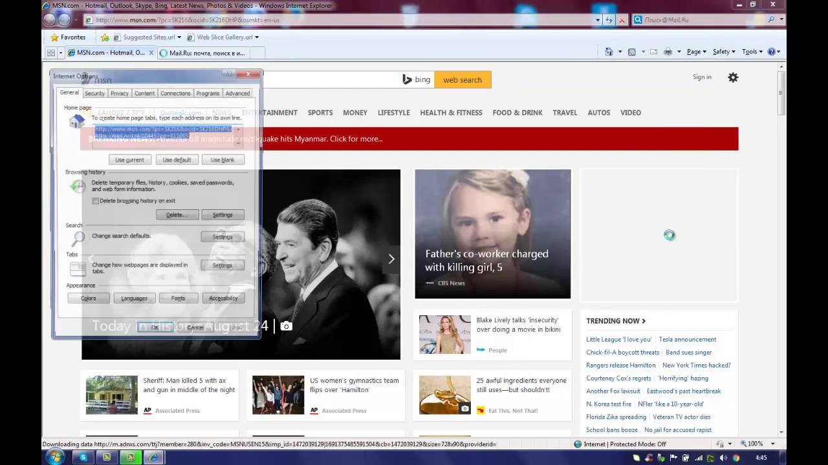
Task: Click the 'Use current' button
Action: [130, 160]
